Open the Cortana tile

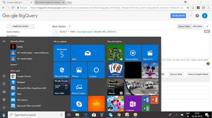tap(96, 70)
